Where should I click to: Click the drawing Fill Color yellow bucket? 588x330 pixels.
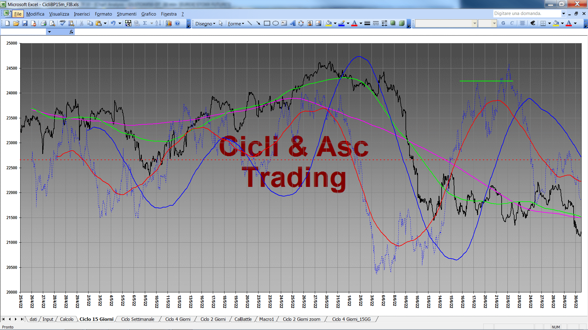tap(329, 23)
